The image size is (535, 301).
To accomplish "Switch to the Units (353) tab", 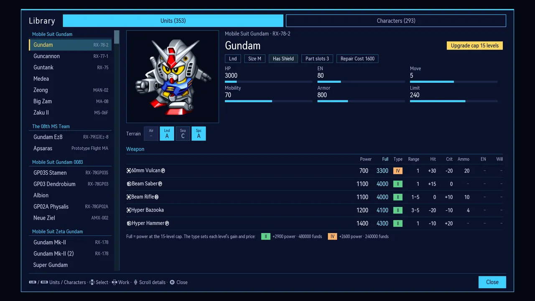I will tap(173, 20).
